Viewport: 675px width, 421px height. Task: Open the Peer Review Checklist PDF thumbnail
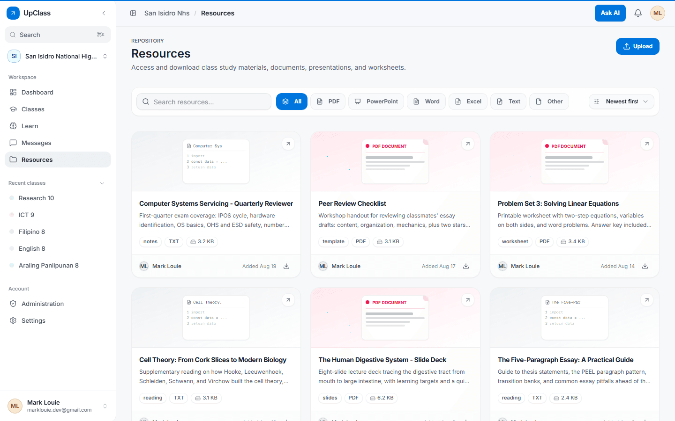coord(395,161)
